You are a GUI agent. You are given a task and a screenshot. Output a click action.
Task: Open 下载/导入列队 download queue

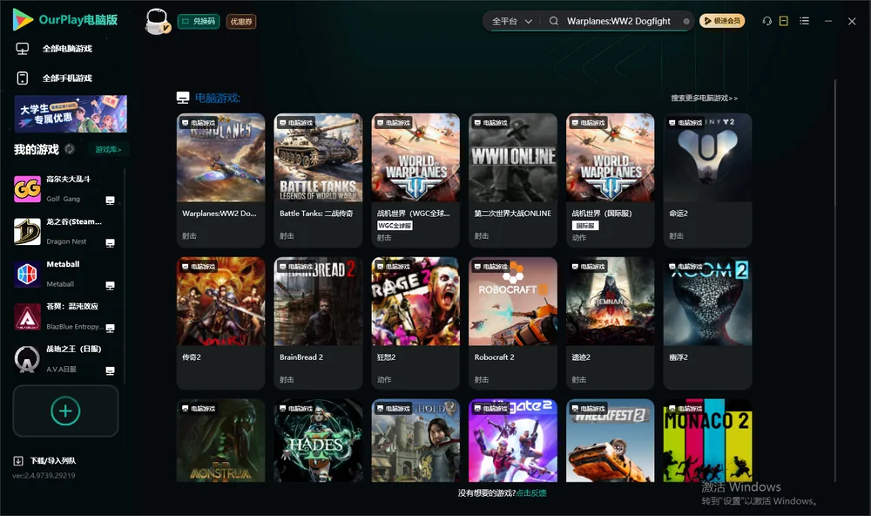[53, 461]
